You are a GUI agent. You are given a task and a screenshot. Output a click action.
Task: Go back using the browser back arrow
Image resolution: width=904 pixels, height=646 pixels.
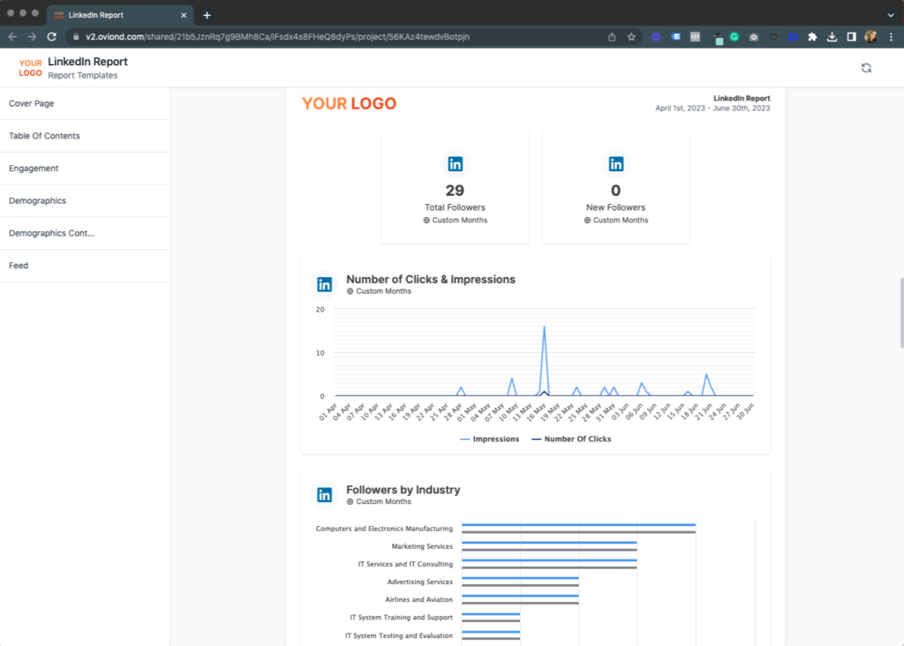12,37
